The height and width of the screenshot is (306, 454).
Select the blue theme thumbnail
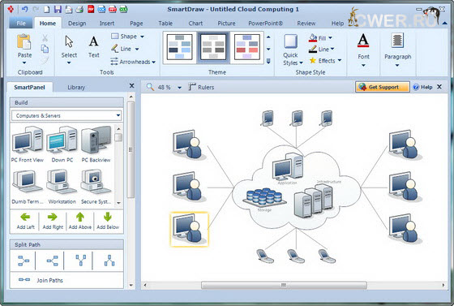[x=179, y=47]
